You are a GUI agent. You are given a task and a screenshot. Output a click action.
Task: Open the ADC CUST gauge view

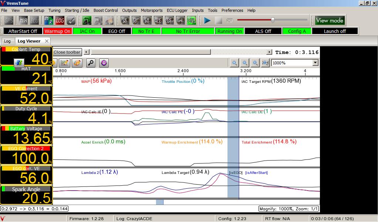[169, 21]
